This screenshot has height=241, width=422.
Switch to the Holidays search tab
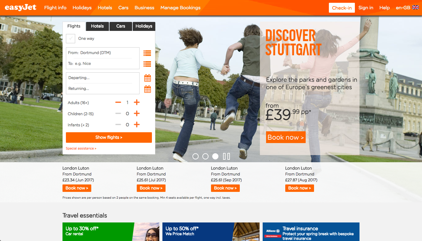coord(144,26)
